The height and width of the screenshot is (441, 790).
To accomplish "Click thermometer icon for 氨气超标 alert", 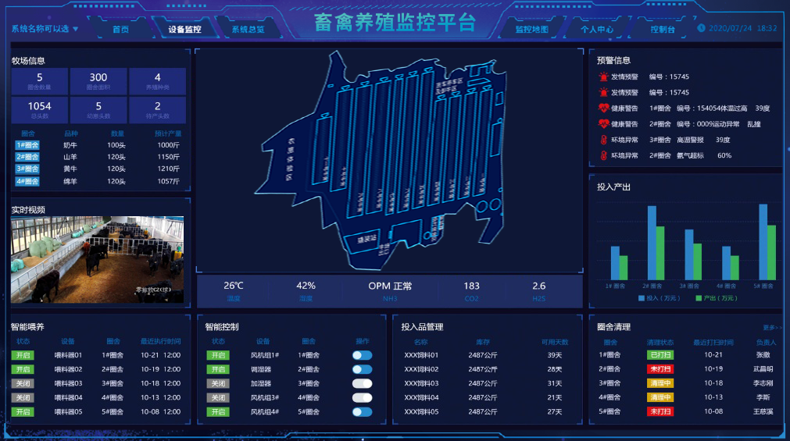I will 602,155.
